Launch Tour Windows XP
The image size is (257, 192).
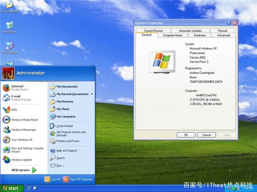pos(17,140)
